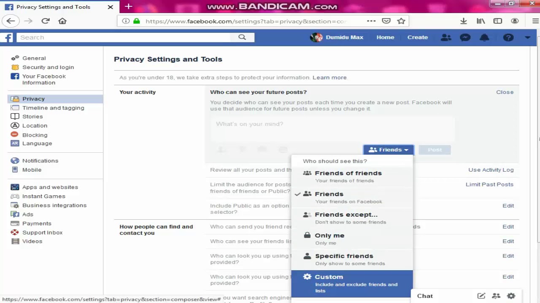The width and height of the screenshot is (540, 303).
Task: Open Your Facebook Information
Action: click(x=44, y=79)
